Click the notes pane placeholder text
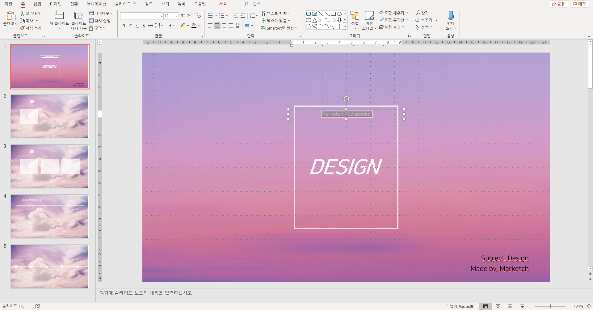 pos(145,293)
